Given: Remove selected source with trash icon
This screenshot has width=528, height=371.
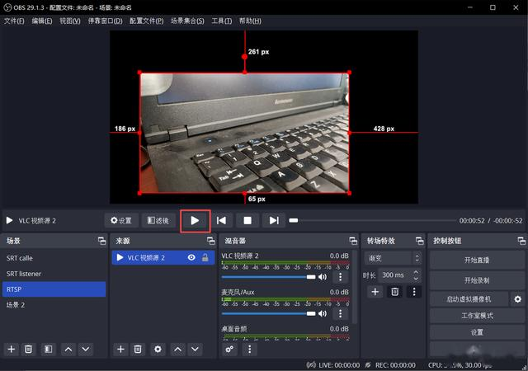Looking at the screenshot, I should pyautogui.click(x=138, y=349).
